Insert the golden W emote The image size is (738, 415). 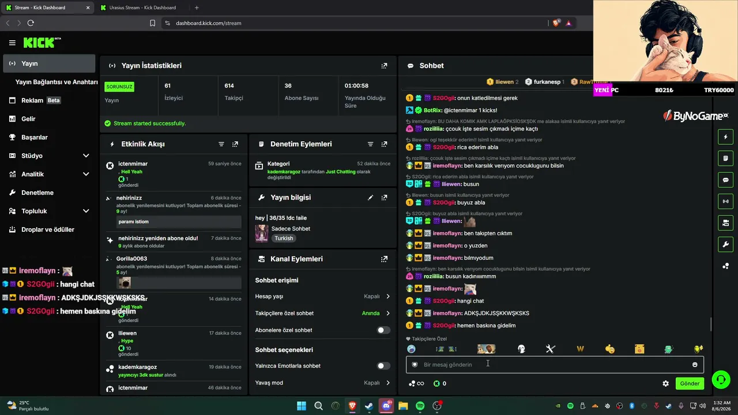pos(580,349)
